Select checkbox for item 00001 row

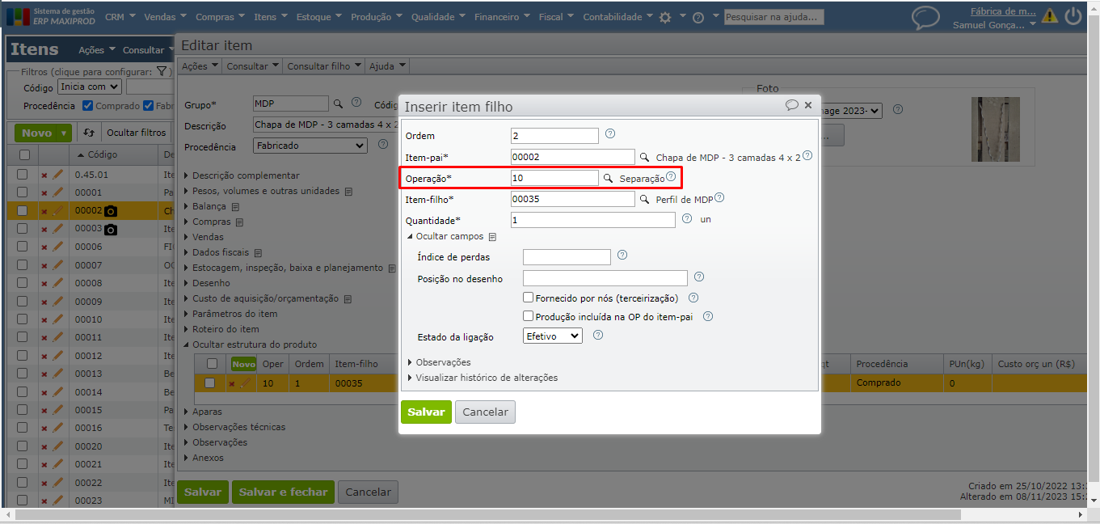tap(23, 192)
